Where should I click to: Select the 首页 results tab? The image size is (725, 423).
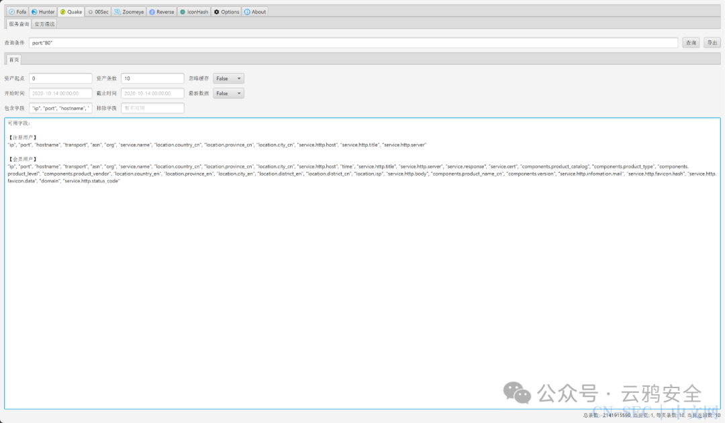click(14, 60)
